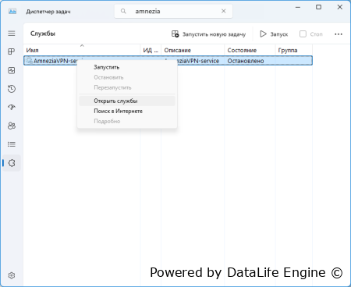Open App history icon in sidebar
Image resolution: width=351 pixels, height=287 pixels.
click(12, 89)
